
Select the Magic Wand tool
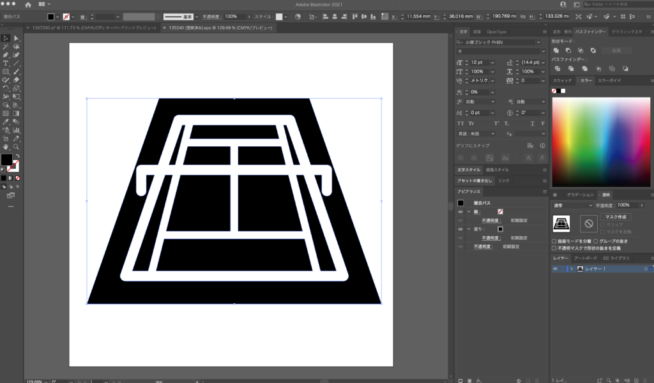click(x=6, y=47)
